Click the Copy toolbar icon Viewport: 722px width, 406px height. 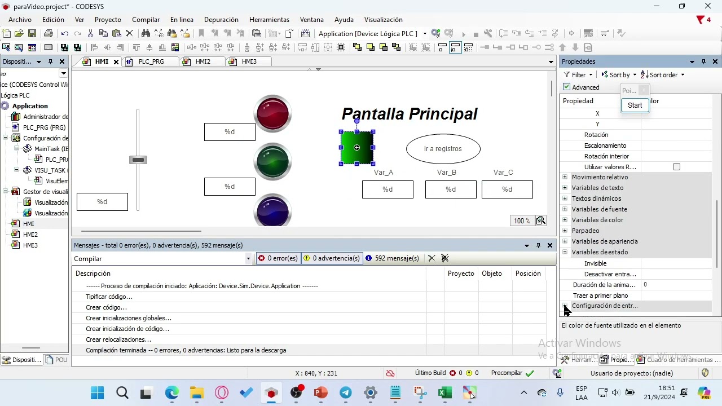103,34
